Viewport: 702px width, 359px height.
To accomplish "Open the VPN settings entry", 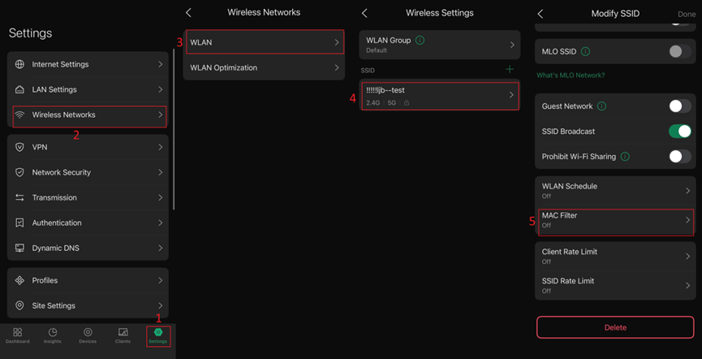I will point(88,147).
